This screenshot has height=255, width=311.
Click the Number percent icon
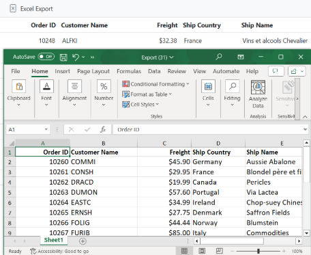coord(104,86)
